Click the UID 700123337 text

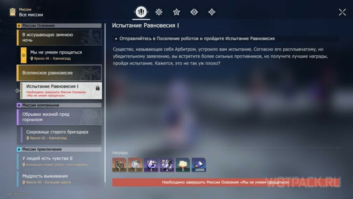tap(18, 194)
